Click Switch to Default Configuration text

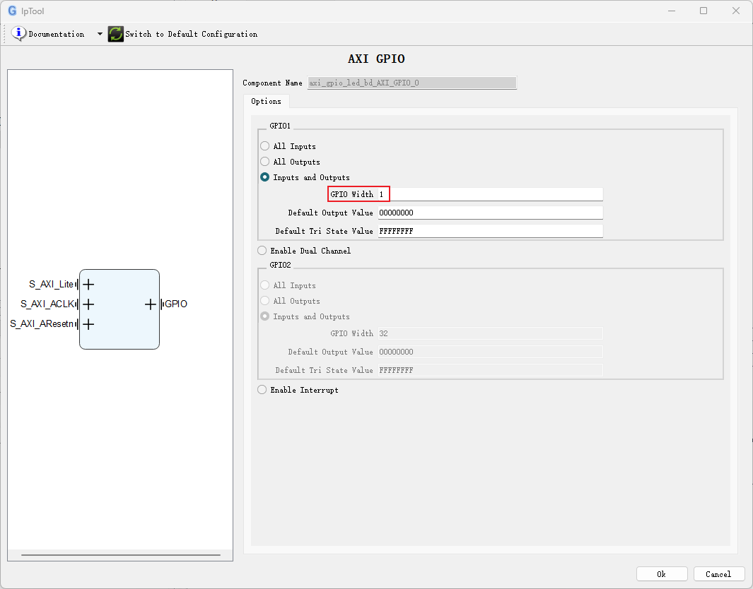click(x=191, y=34)
